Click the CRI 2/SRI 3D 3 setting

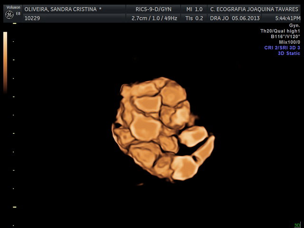point(282,48)
